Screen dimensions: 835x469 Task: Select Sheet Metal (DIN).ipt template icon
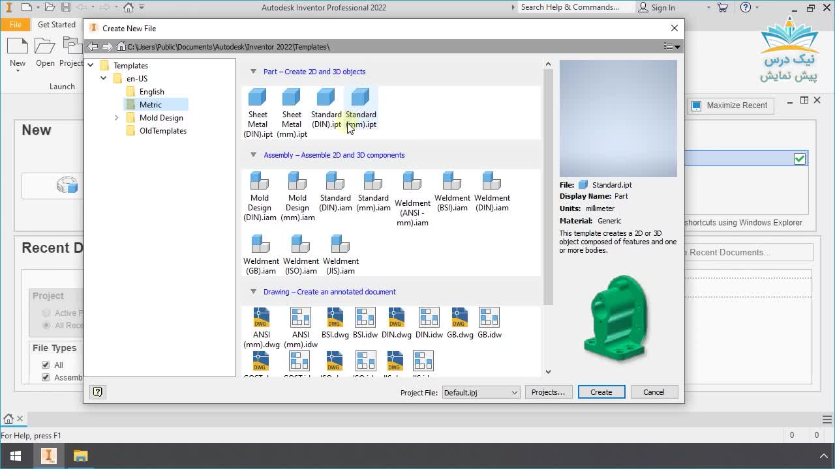tap(258, 99)
